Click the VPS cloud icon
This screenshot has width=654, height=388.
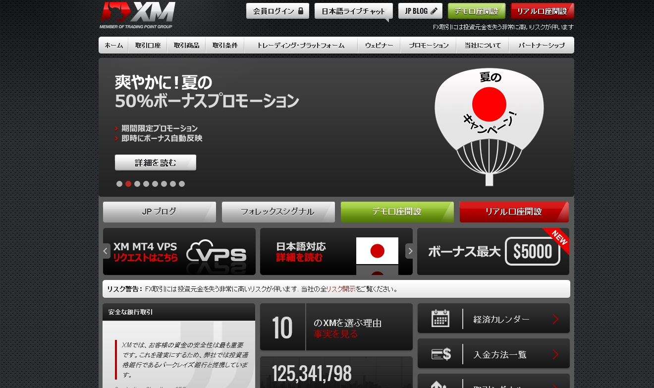tap(217, 252)
